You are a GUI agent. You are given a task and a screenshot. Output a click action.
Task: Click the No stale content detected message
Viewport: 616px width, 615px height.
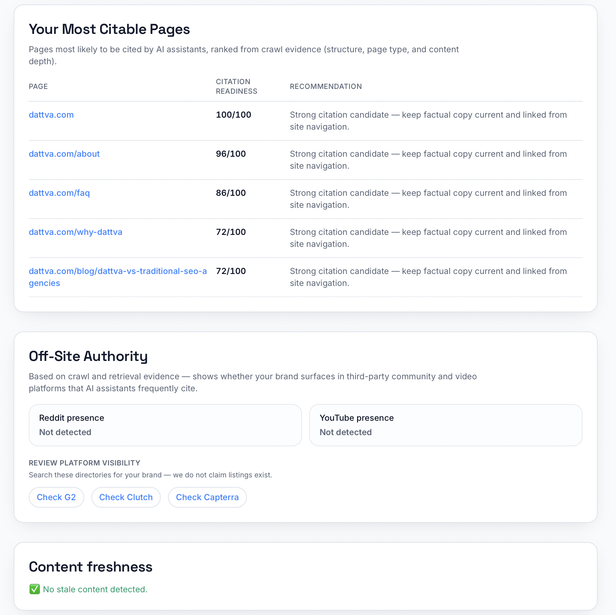95,589
